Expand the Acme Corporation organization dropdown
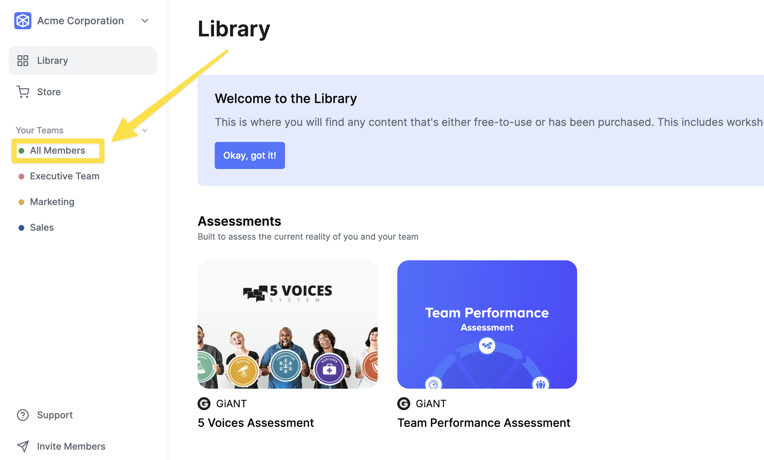 [x=145, y=21]
